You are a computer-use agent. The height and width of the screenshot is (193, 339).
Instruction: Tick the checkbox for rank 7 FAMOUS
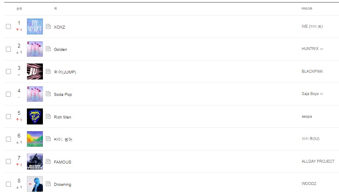coord(8,161)
